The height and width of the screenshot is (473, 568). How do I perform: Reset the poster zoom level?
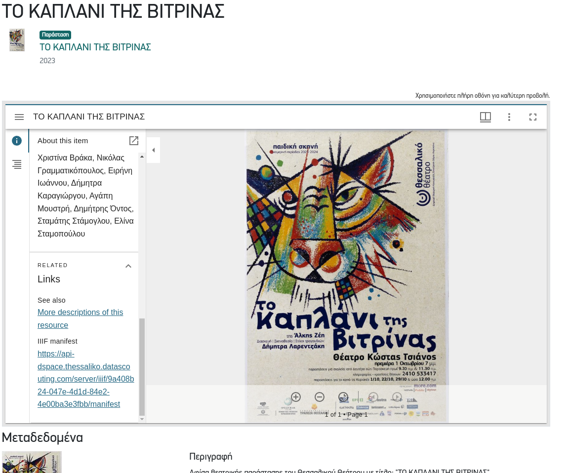(343, 397)
